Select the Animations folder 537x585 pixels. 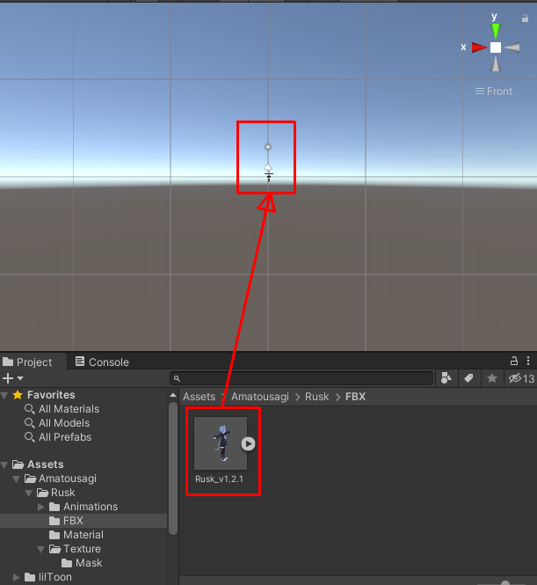pos(83,507)
